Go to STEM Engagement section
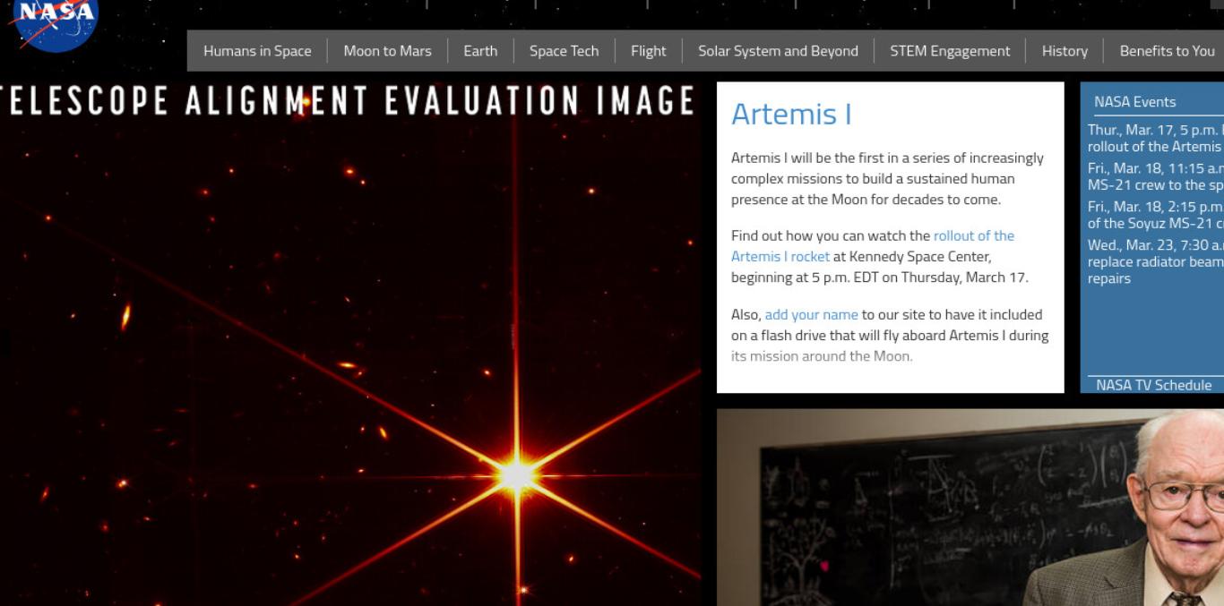The height and width of the screenshot is (606, 1224). tap(950, 51)
